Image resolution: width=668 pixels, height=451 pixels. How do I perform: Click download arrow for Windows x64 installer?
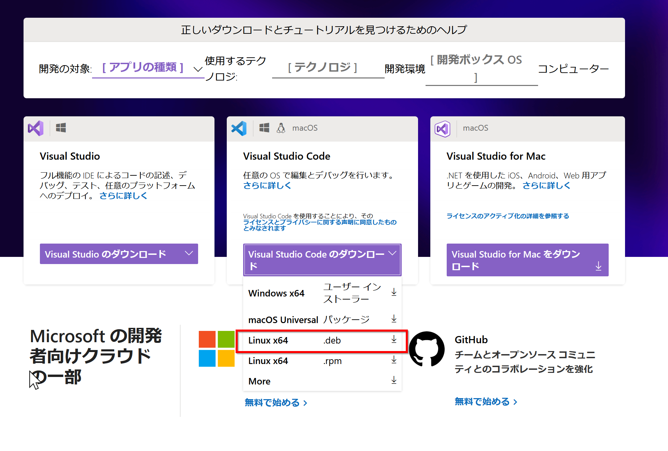pos(394,292)
